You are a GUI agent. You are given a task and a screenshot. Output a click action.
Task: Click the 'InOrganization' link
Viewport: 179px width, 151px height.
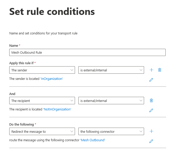(x=52, y=79)
